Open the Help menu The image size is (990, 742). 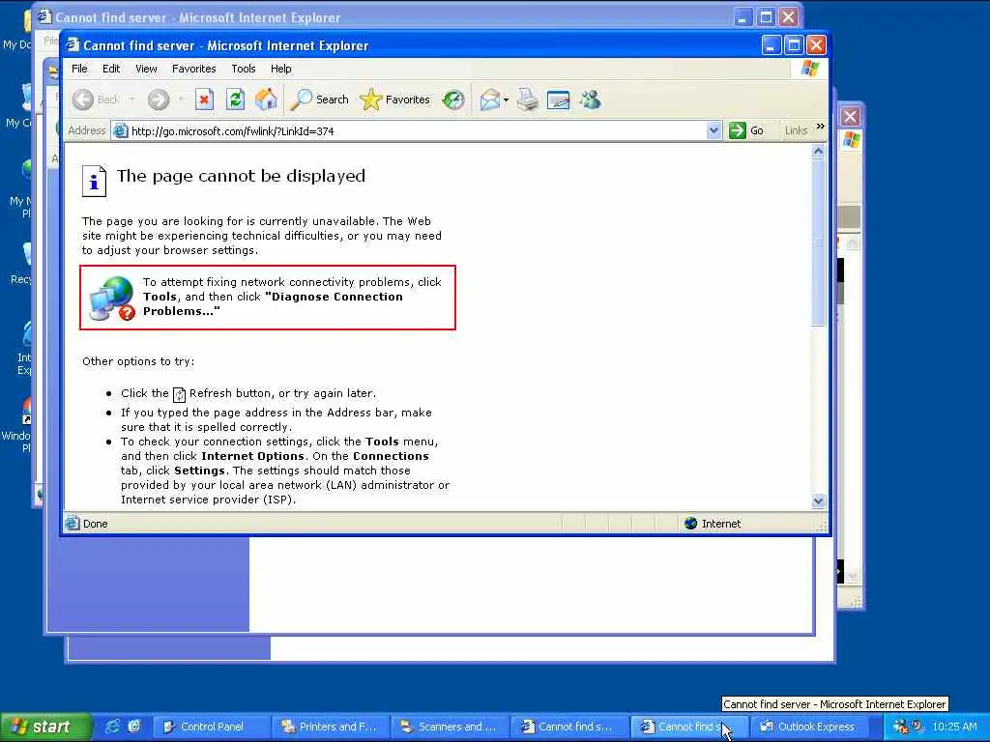tap(281, 69)
